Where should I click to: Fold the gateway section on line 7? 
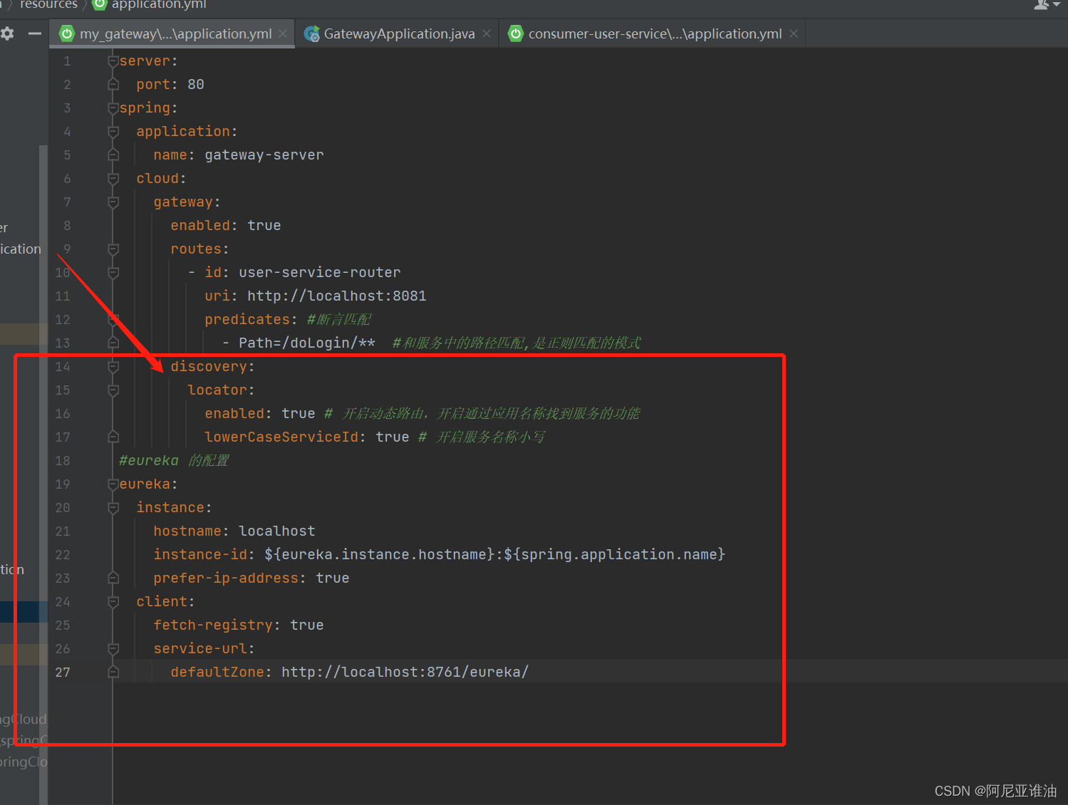[x=113, y=202]
